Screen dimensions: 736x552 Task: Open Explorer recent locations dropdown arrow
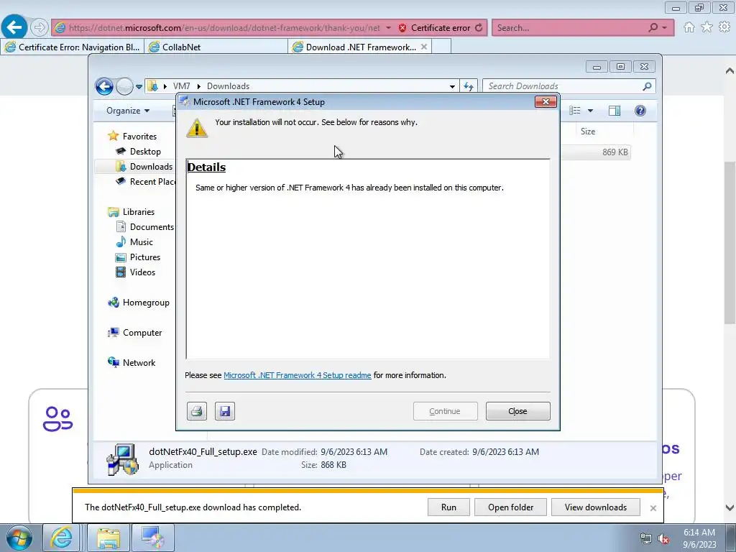pos(139,87)
